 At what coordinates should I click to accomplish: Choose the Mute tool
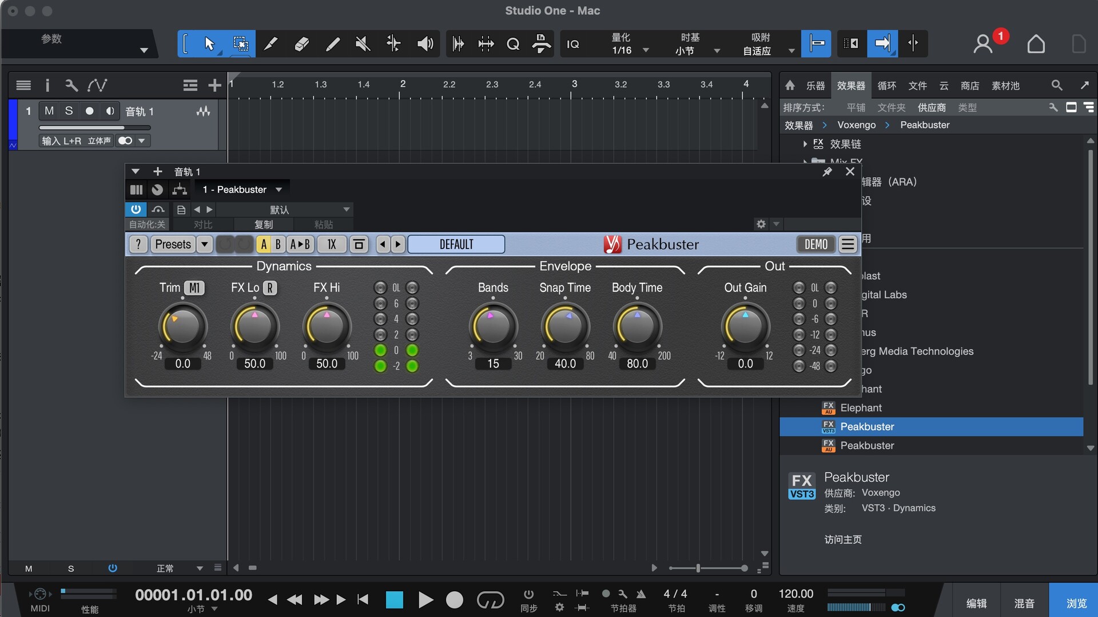tap(363, 44)
